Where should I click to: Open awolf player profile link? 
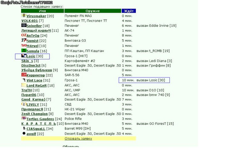(31, 134)
